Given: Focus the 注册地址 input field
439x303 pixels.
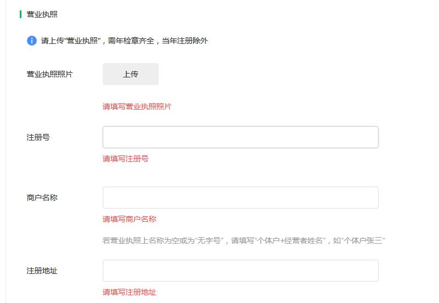Looking at the screenshot, I should tap(241, 271).
